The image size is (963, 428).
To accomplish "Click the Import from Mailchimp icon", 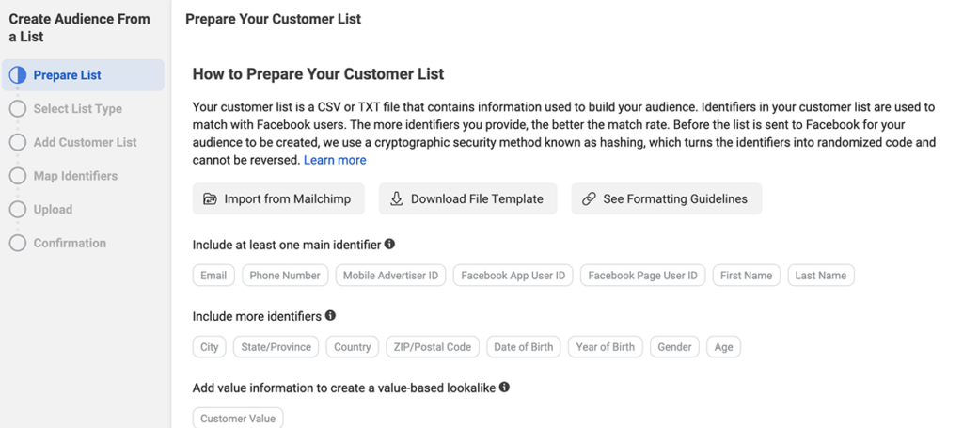I will 211,199.
